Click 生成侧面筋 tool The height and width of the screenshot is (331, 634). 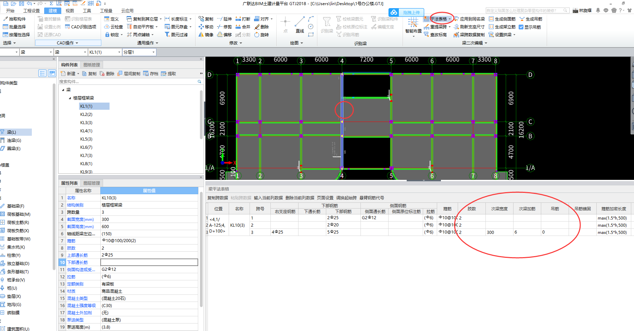pos(502,19)
